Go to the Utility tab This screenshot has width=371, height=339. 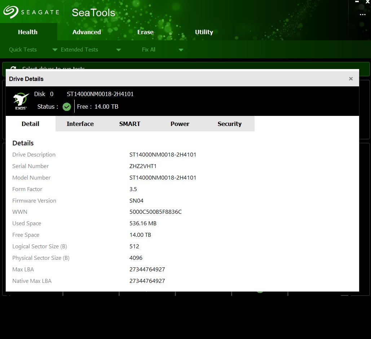(x=204, y=32)
